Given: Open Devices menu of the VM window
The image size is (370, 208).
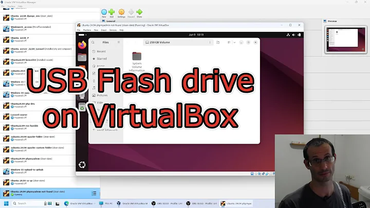Looking at the screenshot, I should [x=113, y=30].
